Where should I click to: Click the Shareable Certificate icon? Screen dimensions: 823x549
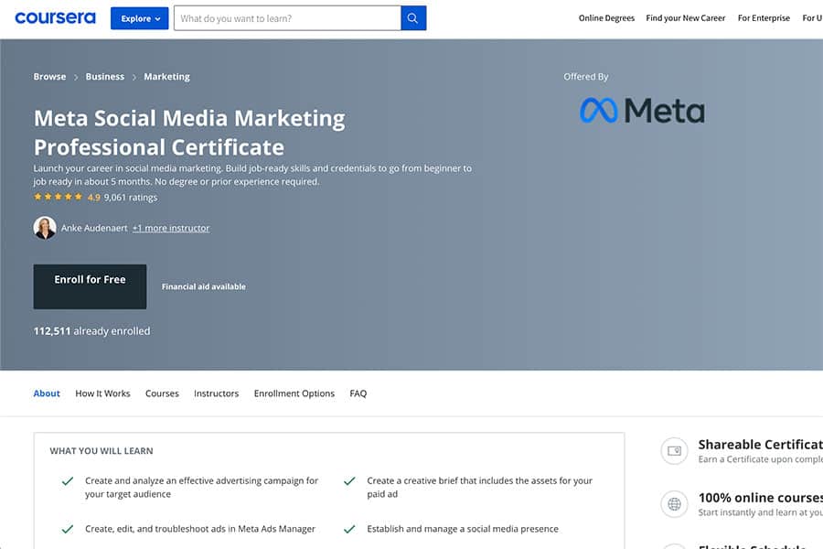[675, 451]
